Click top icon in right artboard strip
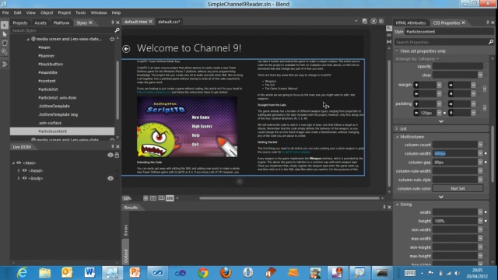 tap(389, 29)
